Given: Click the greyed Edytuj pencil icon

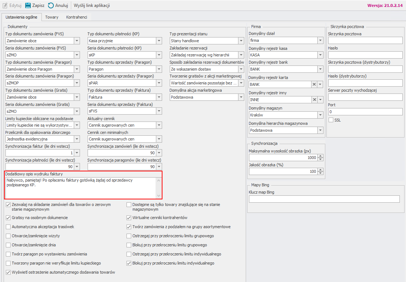Looking at the screenshot, I should point(5,5).
